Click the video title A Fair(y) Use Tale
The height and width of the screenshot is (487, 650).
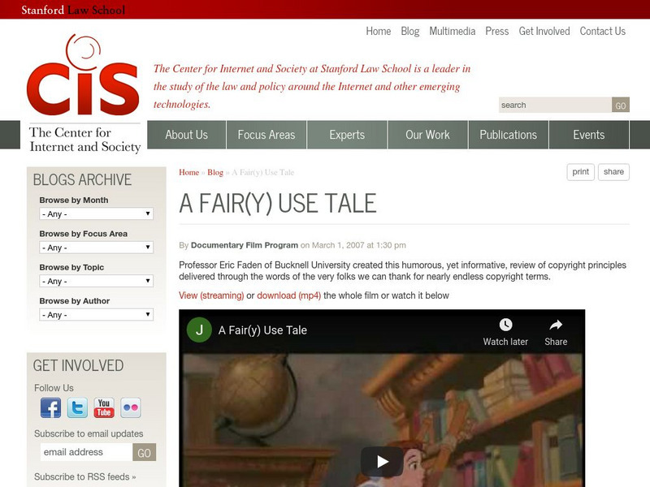(262, 330)
